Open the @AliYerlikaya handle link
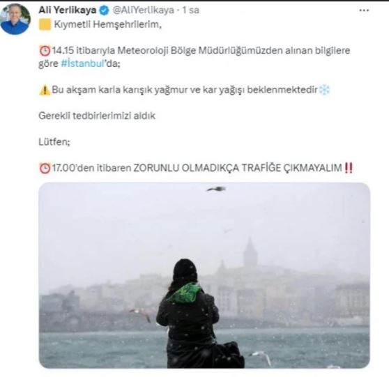Image resolution: width=389 pixels, height=377 pixels. [x=143, y=10]
